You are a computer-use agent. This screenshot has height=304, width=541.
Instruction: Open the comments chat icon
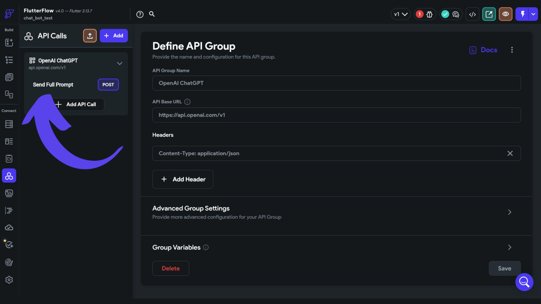click(456, 14)
